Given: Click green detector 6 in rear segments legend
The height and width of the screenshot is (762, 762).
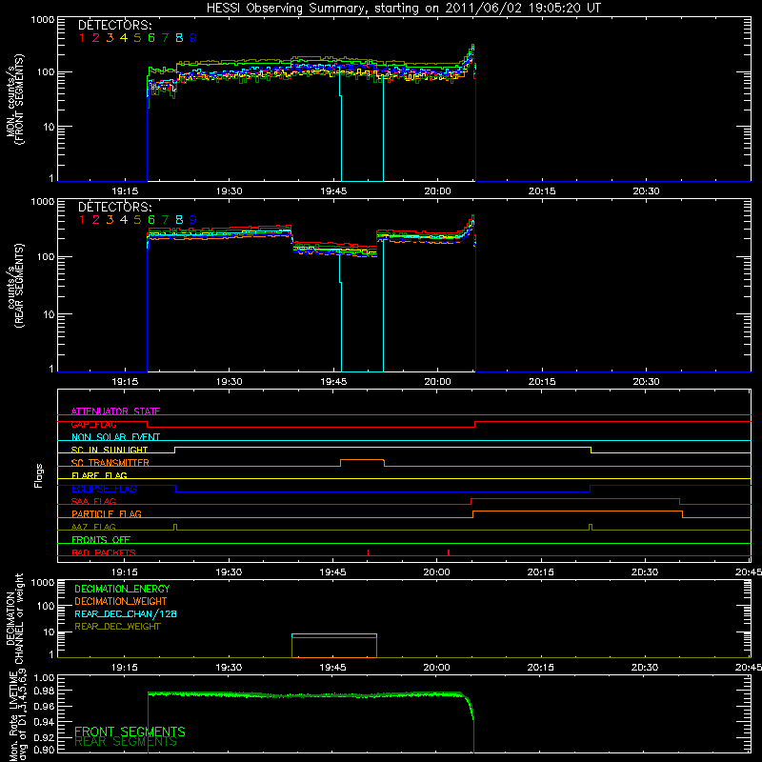Looking at the screenshot, I should pos(151,220).
